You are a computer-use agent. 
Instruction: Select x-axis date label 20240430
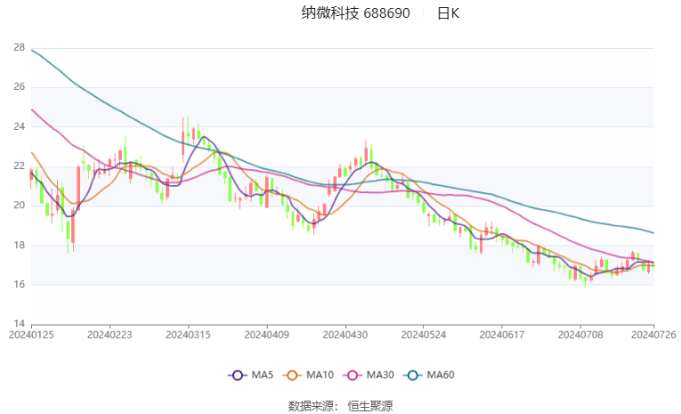point(345,335)
